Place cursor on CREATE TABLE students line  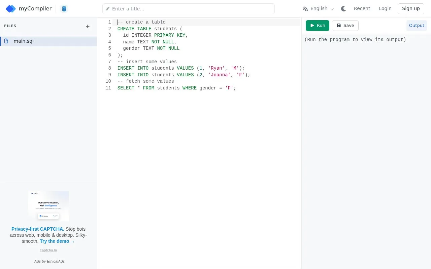(150, 29)
